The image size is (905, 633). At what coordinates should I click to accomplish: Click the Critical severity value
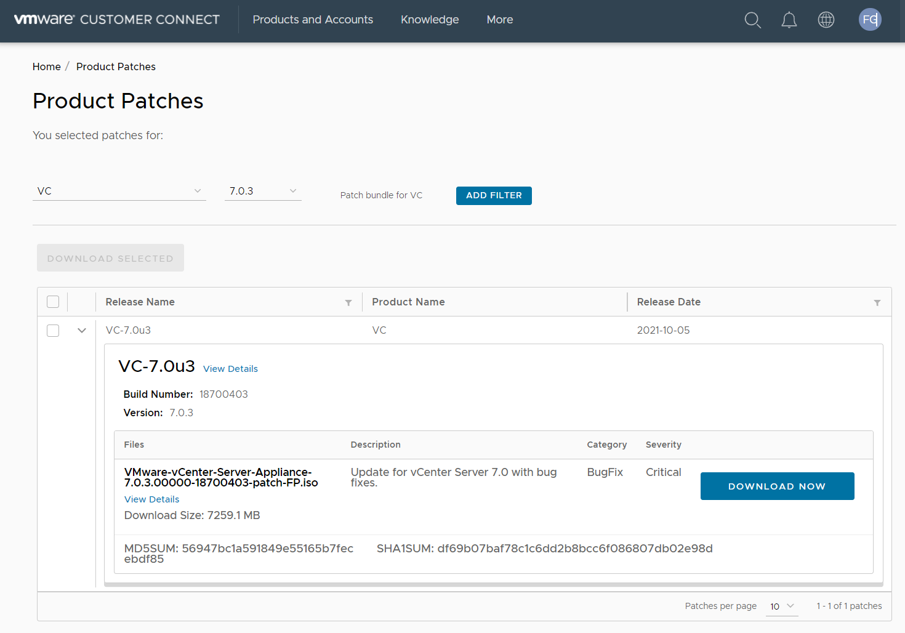point(663,472)
